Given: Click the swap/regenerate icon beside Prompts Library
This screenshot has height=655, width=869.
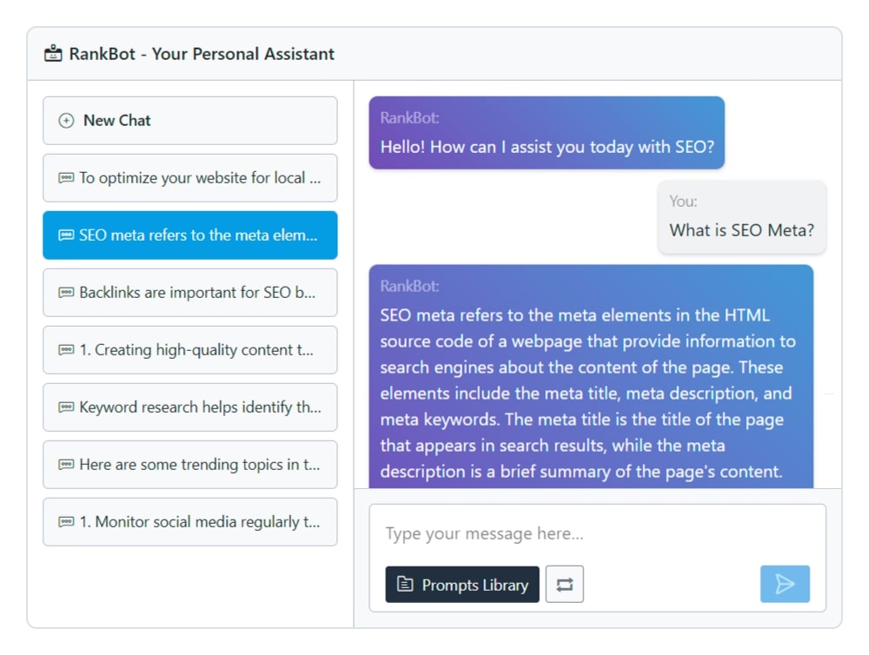Looking at the screenshot, I should 565,584.
